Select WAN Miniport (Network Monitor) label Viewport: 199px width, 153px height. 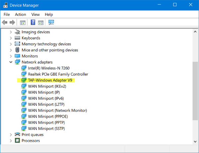pyautogui.click(x=57, y=110)
